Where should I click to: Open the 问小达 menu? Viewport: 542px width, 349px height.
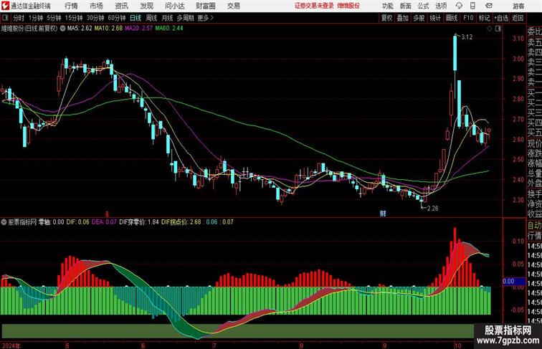click(174, 6)
